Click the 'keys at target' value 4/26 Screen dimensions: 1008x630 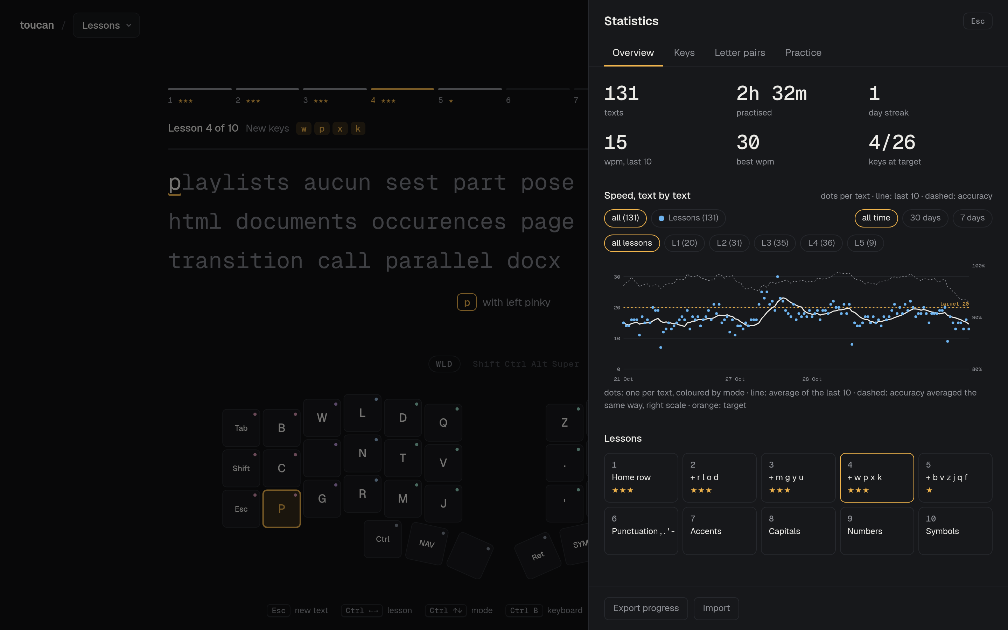[x=892, y=143]
